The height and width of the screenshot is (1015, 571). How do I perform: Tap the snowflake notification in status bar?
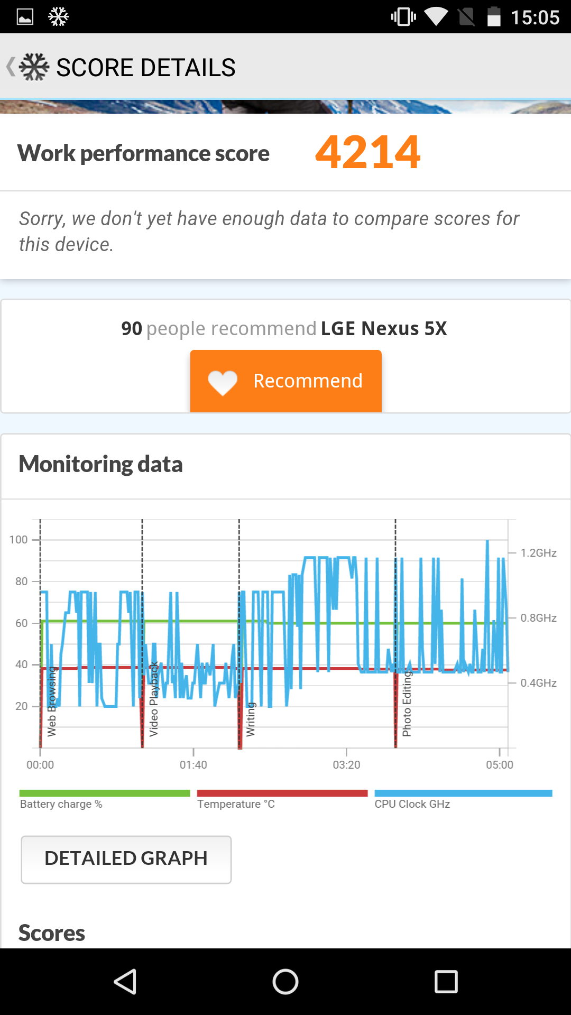(58, 17)
